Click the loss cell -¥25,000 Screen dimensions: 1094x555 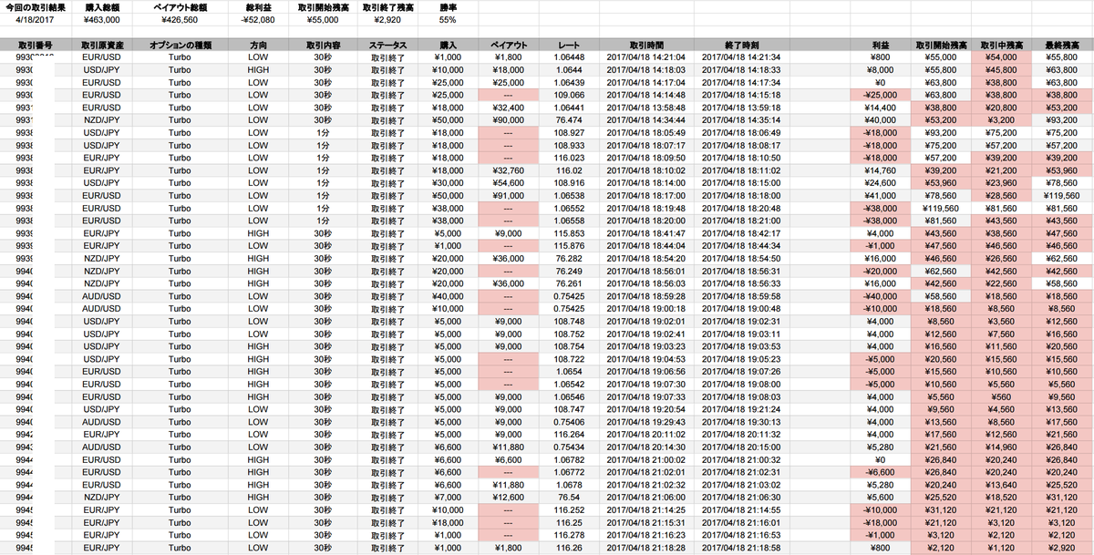pos(879,94)
